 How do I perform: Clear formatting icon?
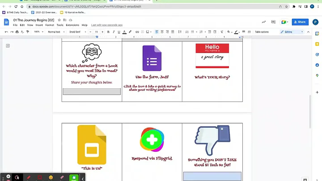click(222, 32)
